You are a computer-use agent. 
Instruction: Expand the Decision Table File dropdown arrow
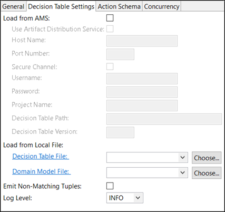pyautogui.click(x=183, y=157)
